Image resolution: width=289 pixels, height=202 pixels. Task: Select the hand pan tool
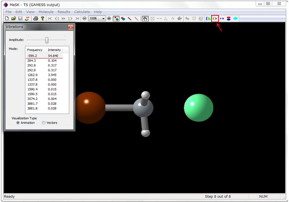coord(144,18)
